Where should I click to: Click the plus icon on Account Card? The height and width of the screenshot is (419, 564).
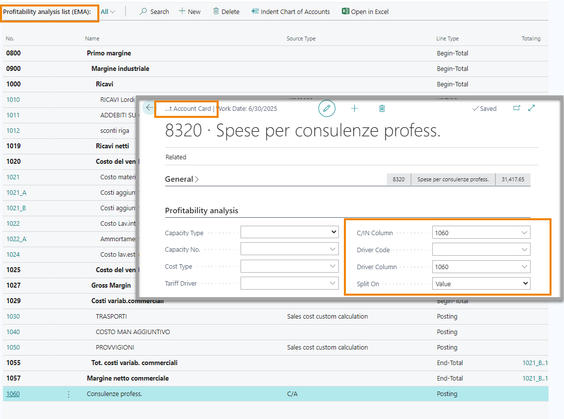point(354,108)
